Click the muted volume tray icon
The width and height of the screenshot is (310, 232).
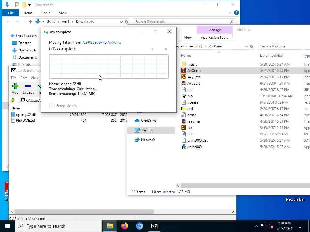point(271,226)
